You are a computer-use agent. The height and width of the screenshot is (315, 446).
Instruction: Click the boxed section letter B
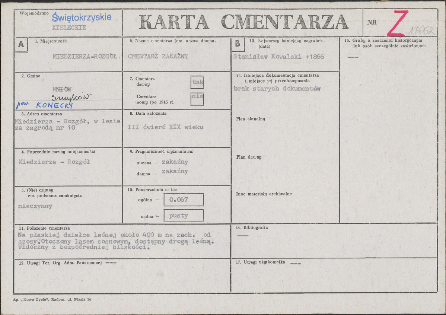(238, 44)
